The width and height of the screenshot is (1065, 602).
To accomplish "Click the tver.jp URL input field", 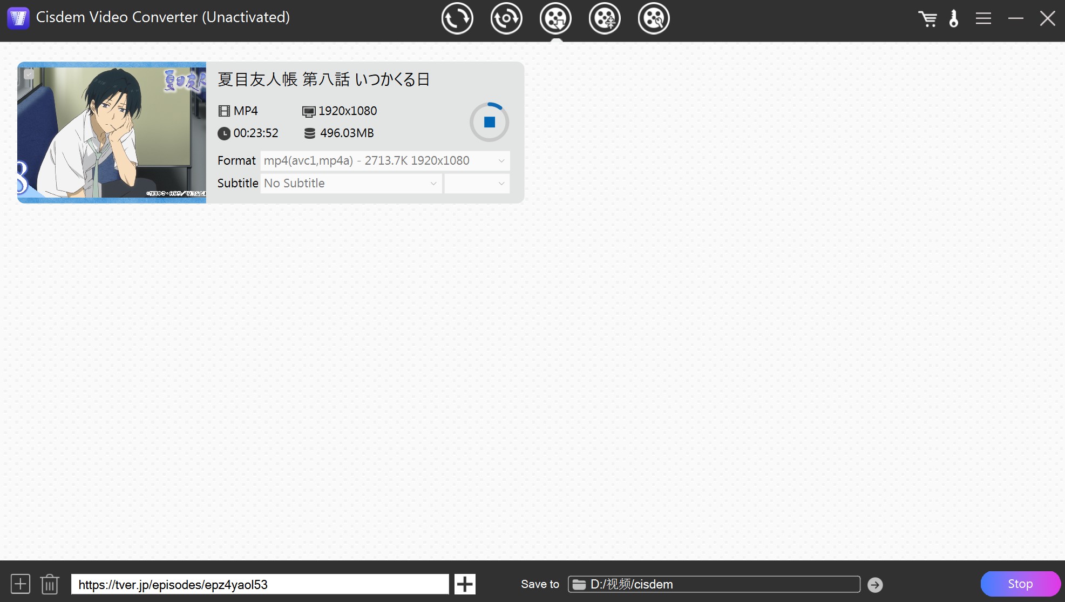I will [x=260, y=584].
